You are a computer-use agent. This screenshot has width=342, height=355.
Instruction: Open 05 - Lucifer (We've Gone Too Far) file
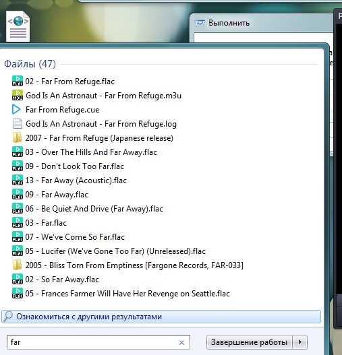tap(115, 251)
